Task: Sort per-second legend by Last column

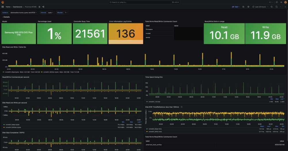Action: [139, 122]
